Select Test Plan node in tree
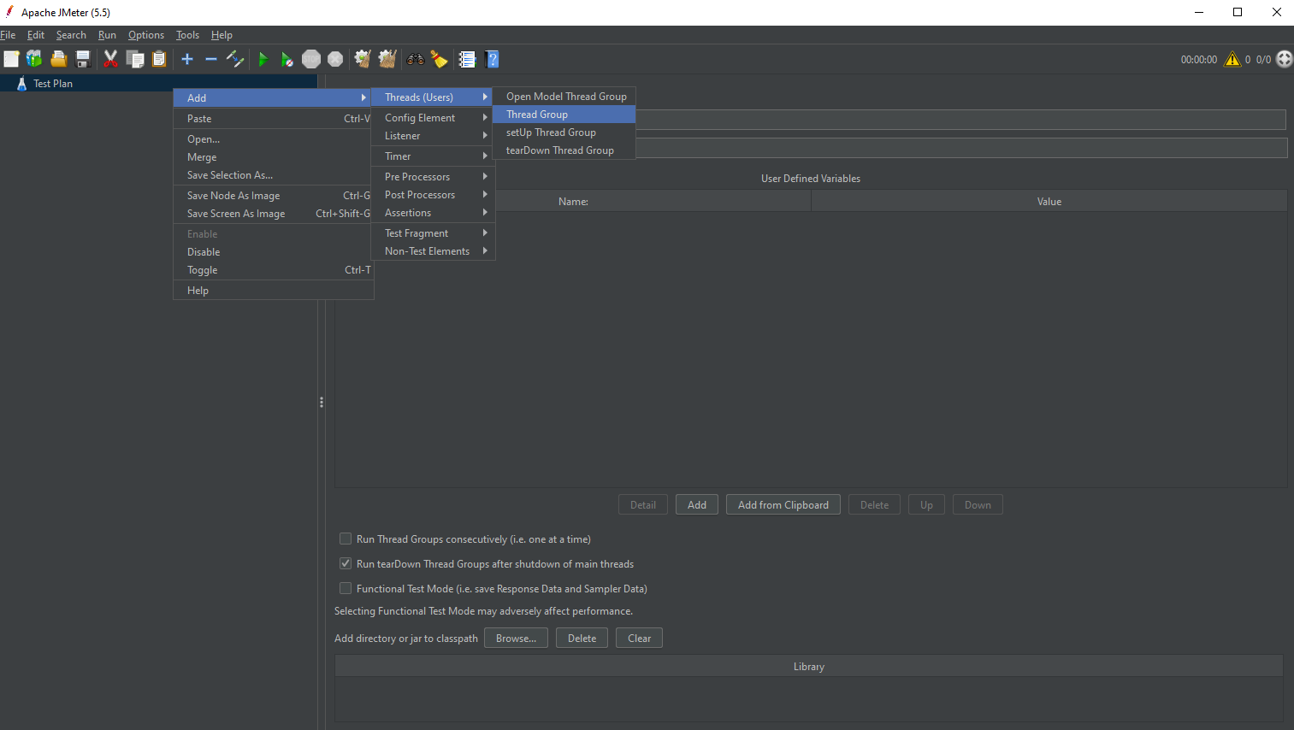 point(53,84)
